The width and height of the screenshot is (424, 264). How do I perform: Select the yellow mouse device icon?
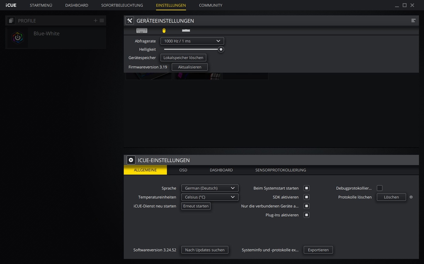point(164,30)
